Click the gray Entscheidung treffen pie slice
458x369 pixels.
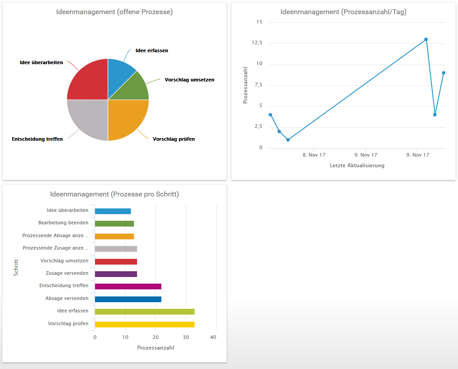coord(88,119)
